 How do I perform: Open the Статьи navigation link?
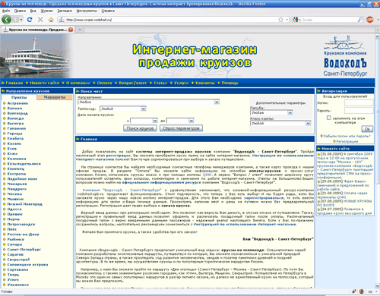click(160, 83)
